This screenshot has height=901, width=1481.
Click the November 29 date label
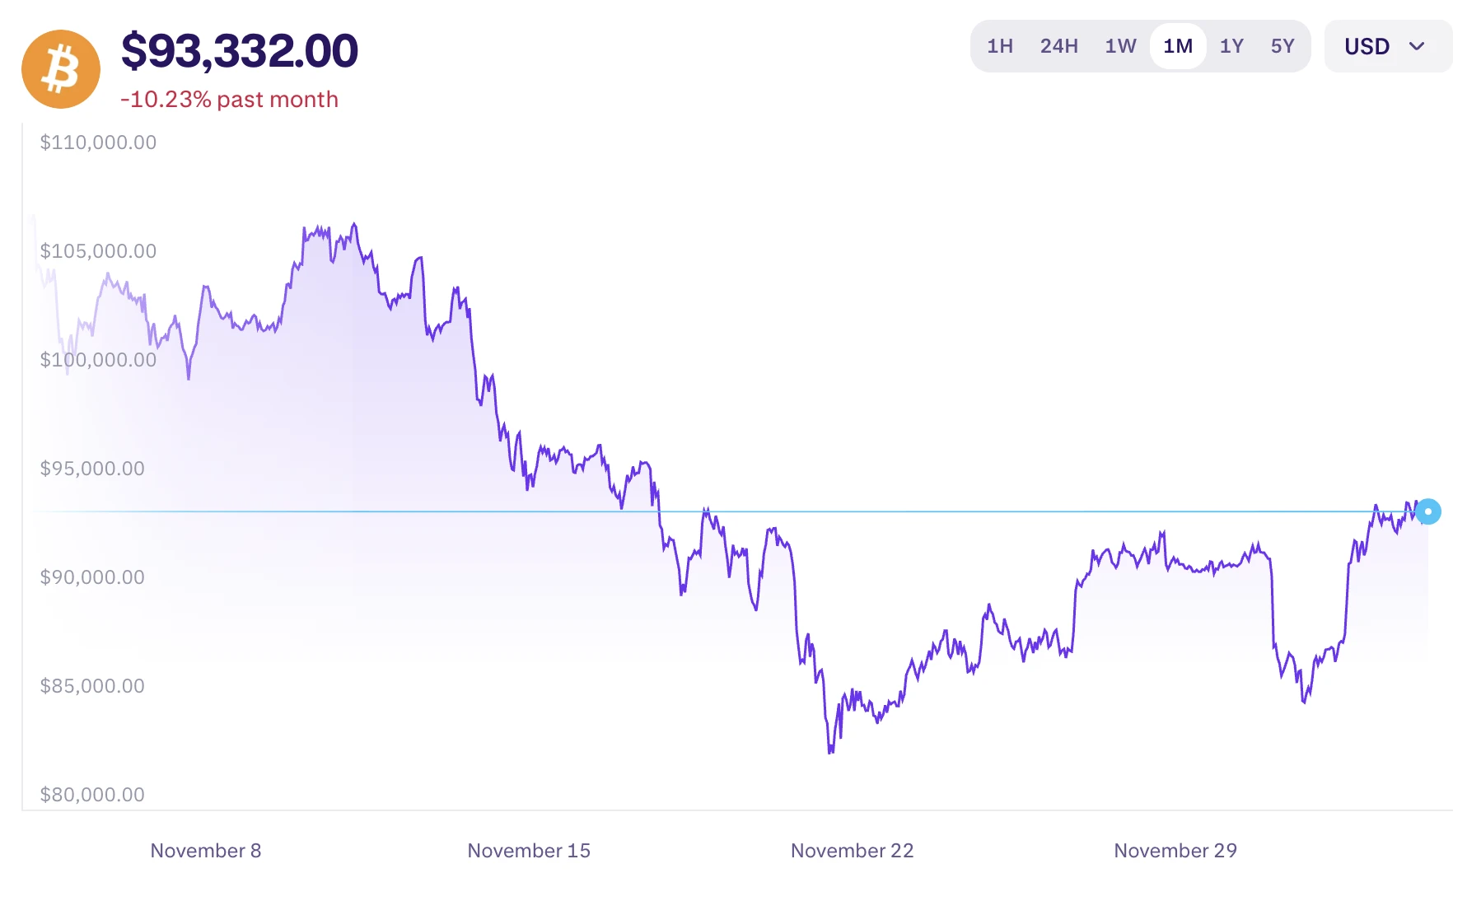point(1174,850)
